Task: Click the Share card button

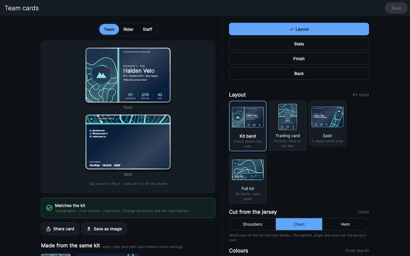Action: point(60,229)
